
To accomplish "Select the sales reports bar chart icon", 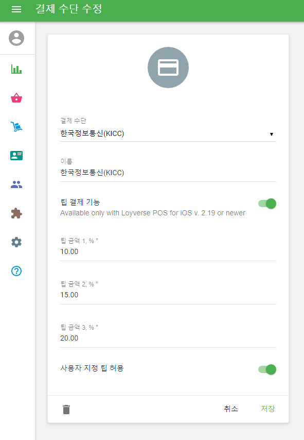I will 16,69.
